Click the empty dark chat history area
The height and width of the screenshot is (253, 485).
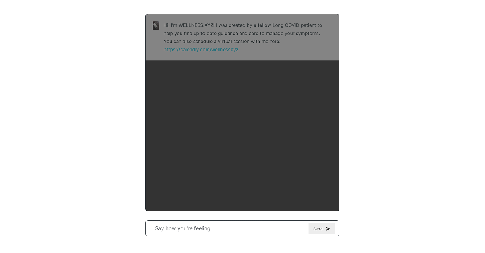[x=242, y=135]
